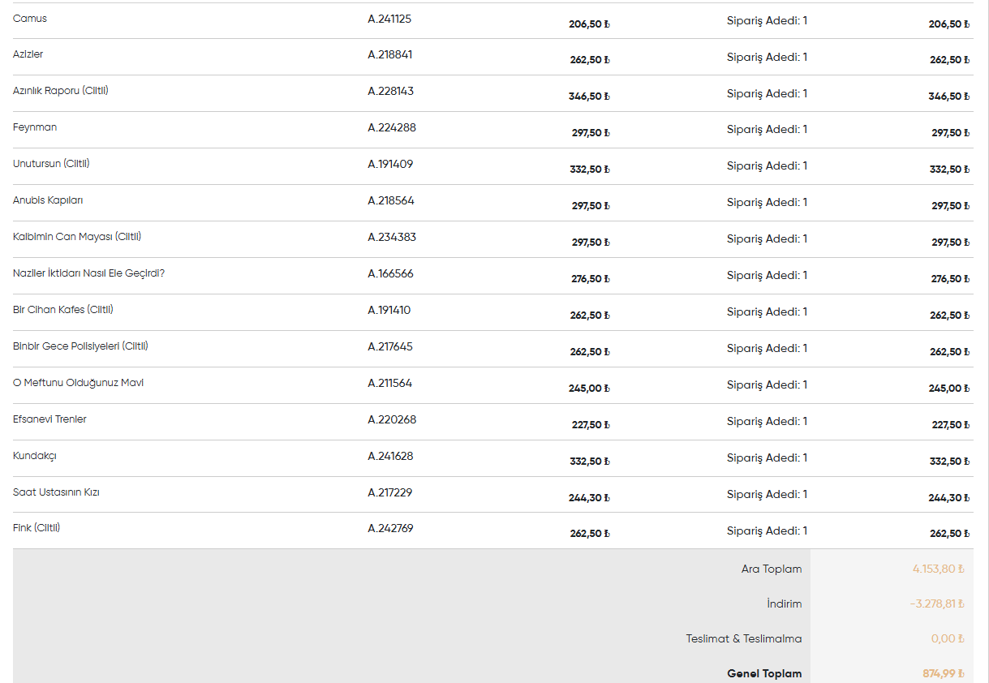This screenshot has width=989, height=683.
Task: Click Bir Cihan Kafes (Ciltli) title
Action: click(63, 310)
